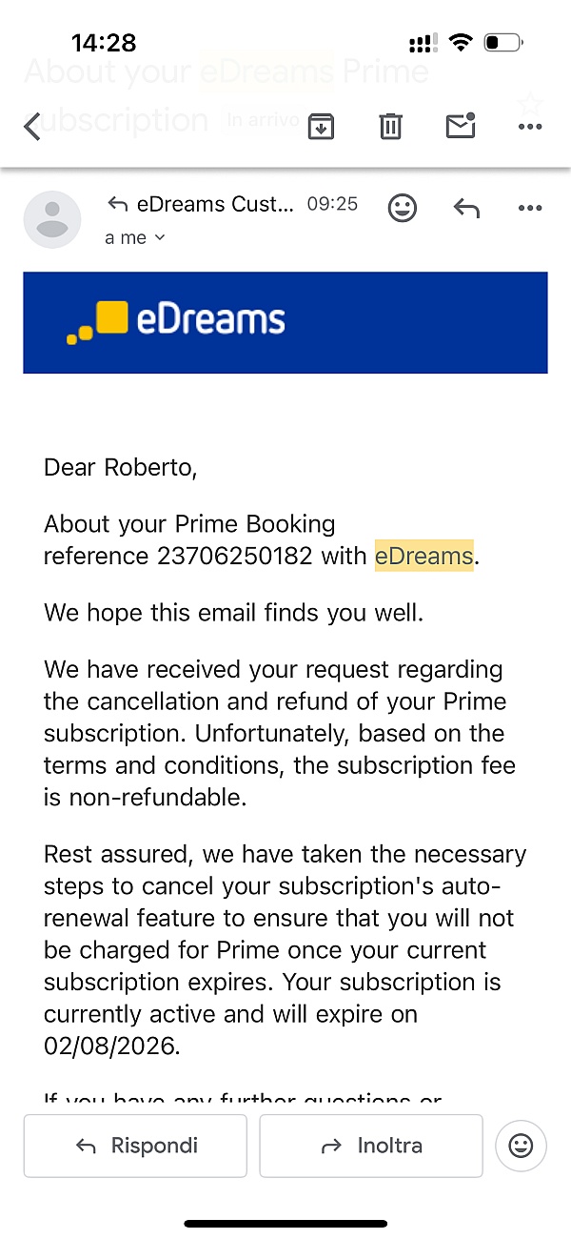
Task: Tap the sender's grey avatar picture
Action: coord(52,219)
